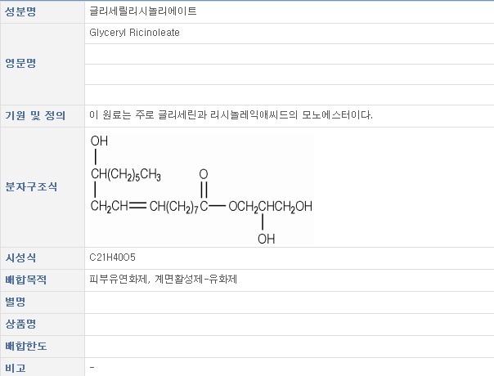Click the 별명 row header
This screenshot has height=376, width=494.
pos(16,302)
